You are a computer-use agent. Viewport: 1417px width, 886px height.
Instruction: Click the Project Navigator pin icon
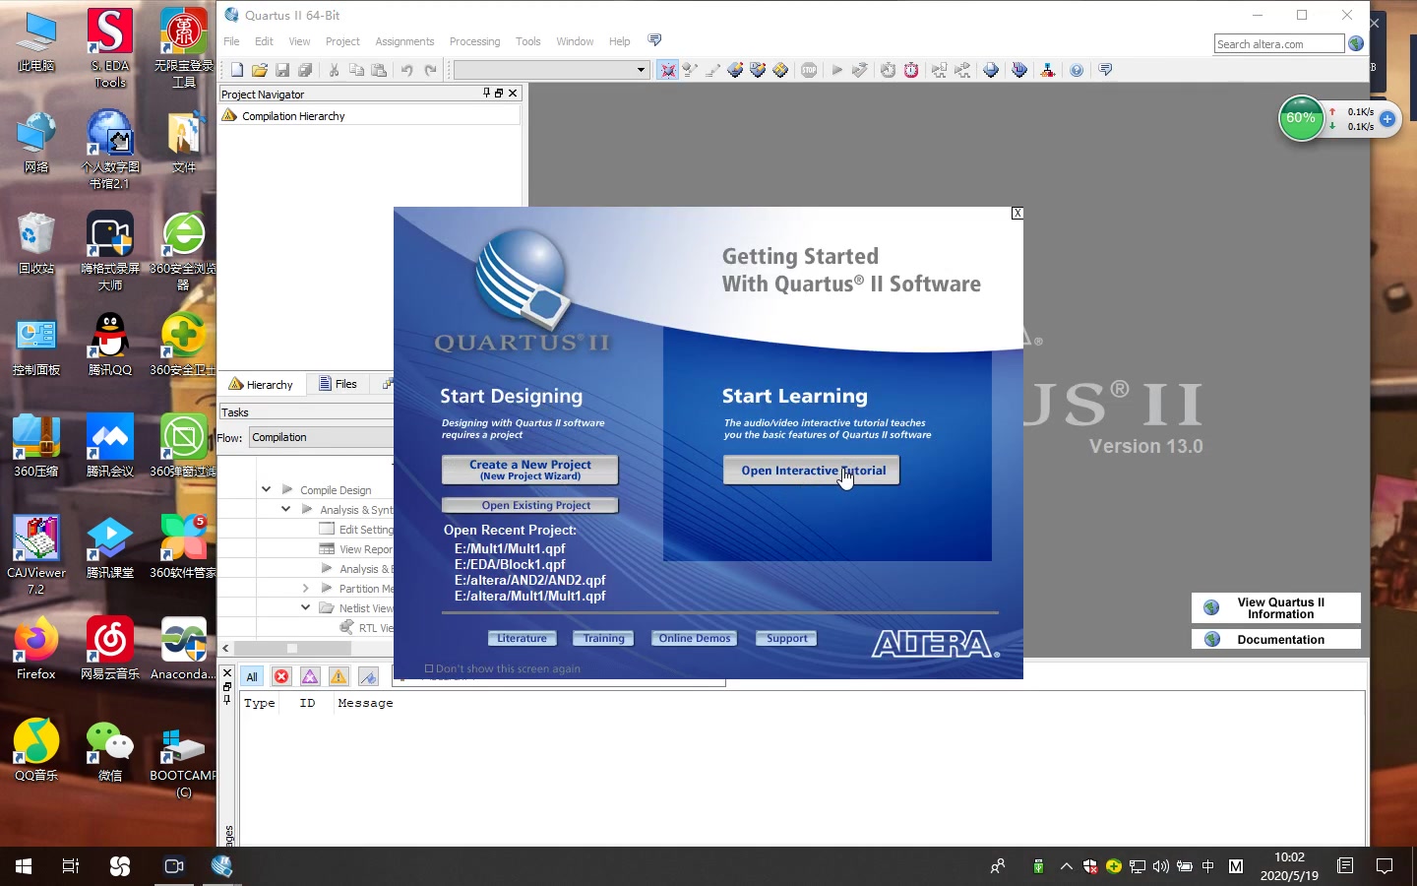coord(486,94)
